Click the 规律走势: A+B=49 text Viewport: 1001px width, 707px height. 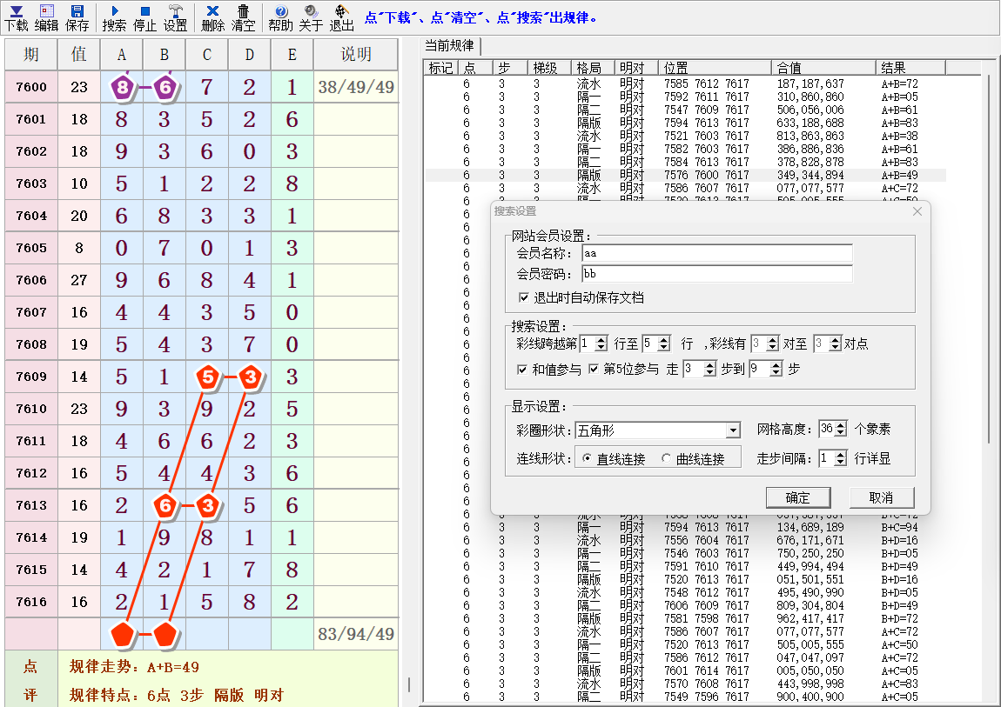click(x=134, y=667)
